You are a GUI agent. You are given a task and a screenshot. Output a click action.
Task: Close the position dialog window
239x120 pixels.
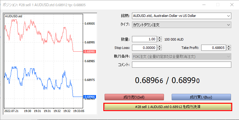pyautogui.click(x=232, y=5)
